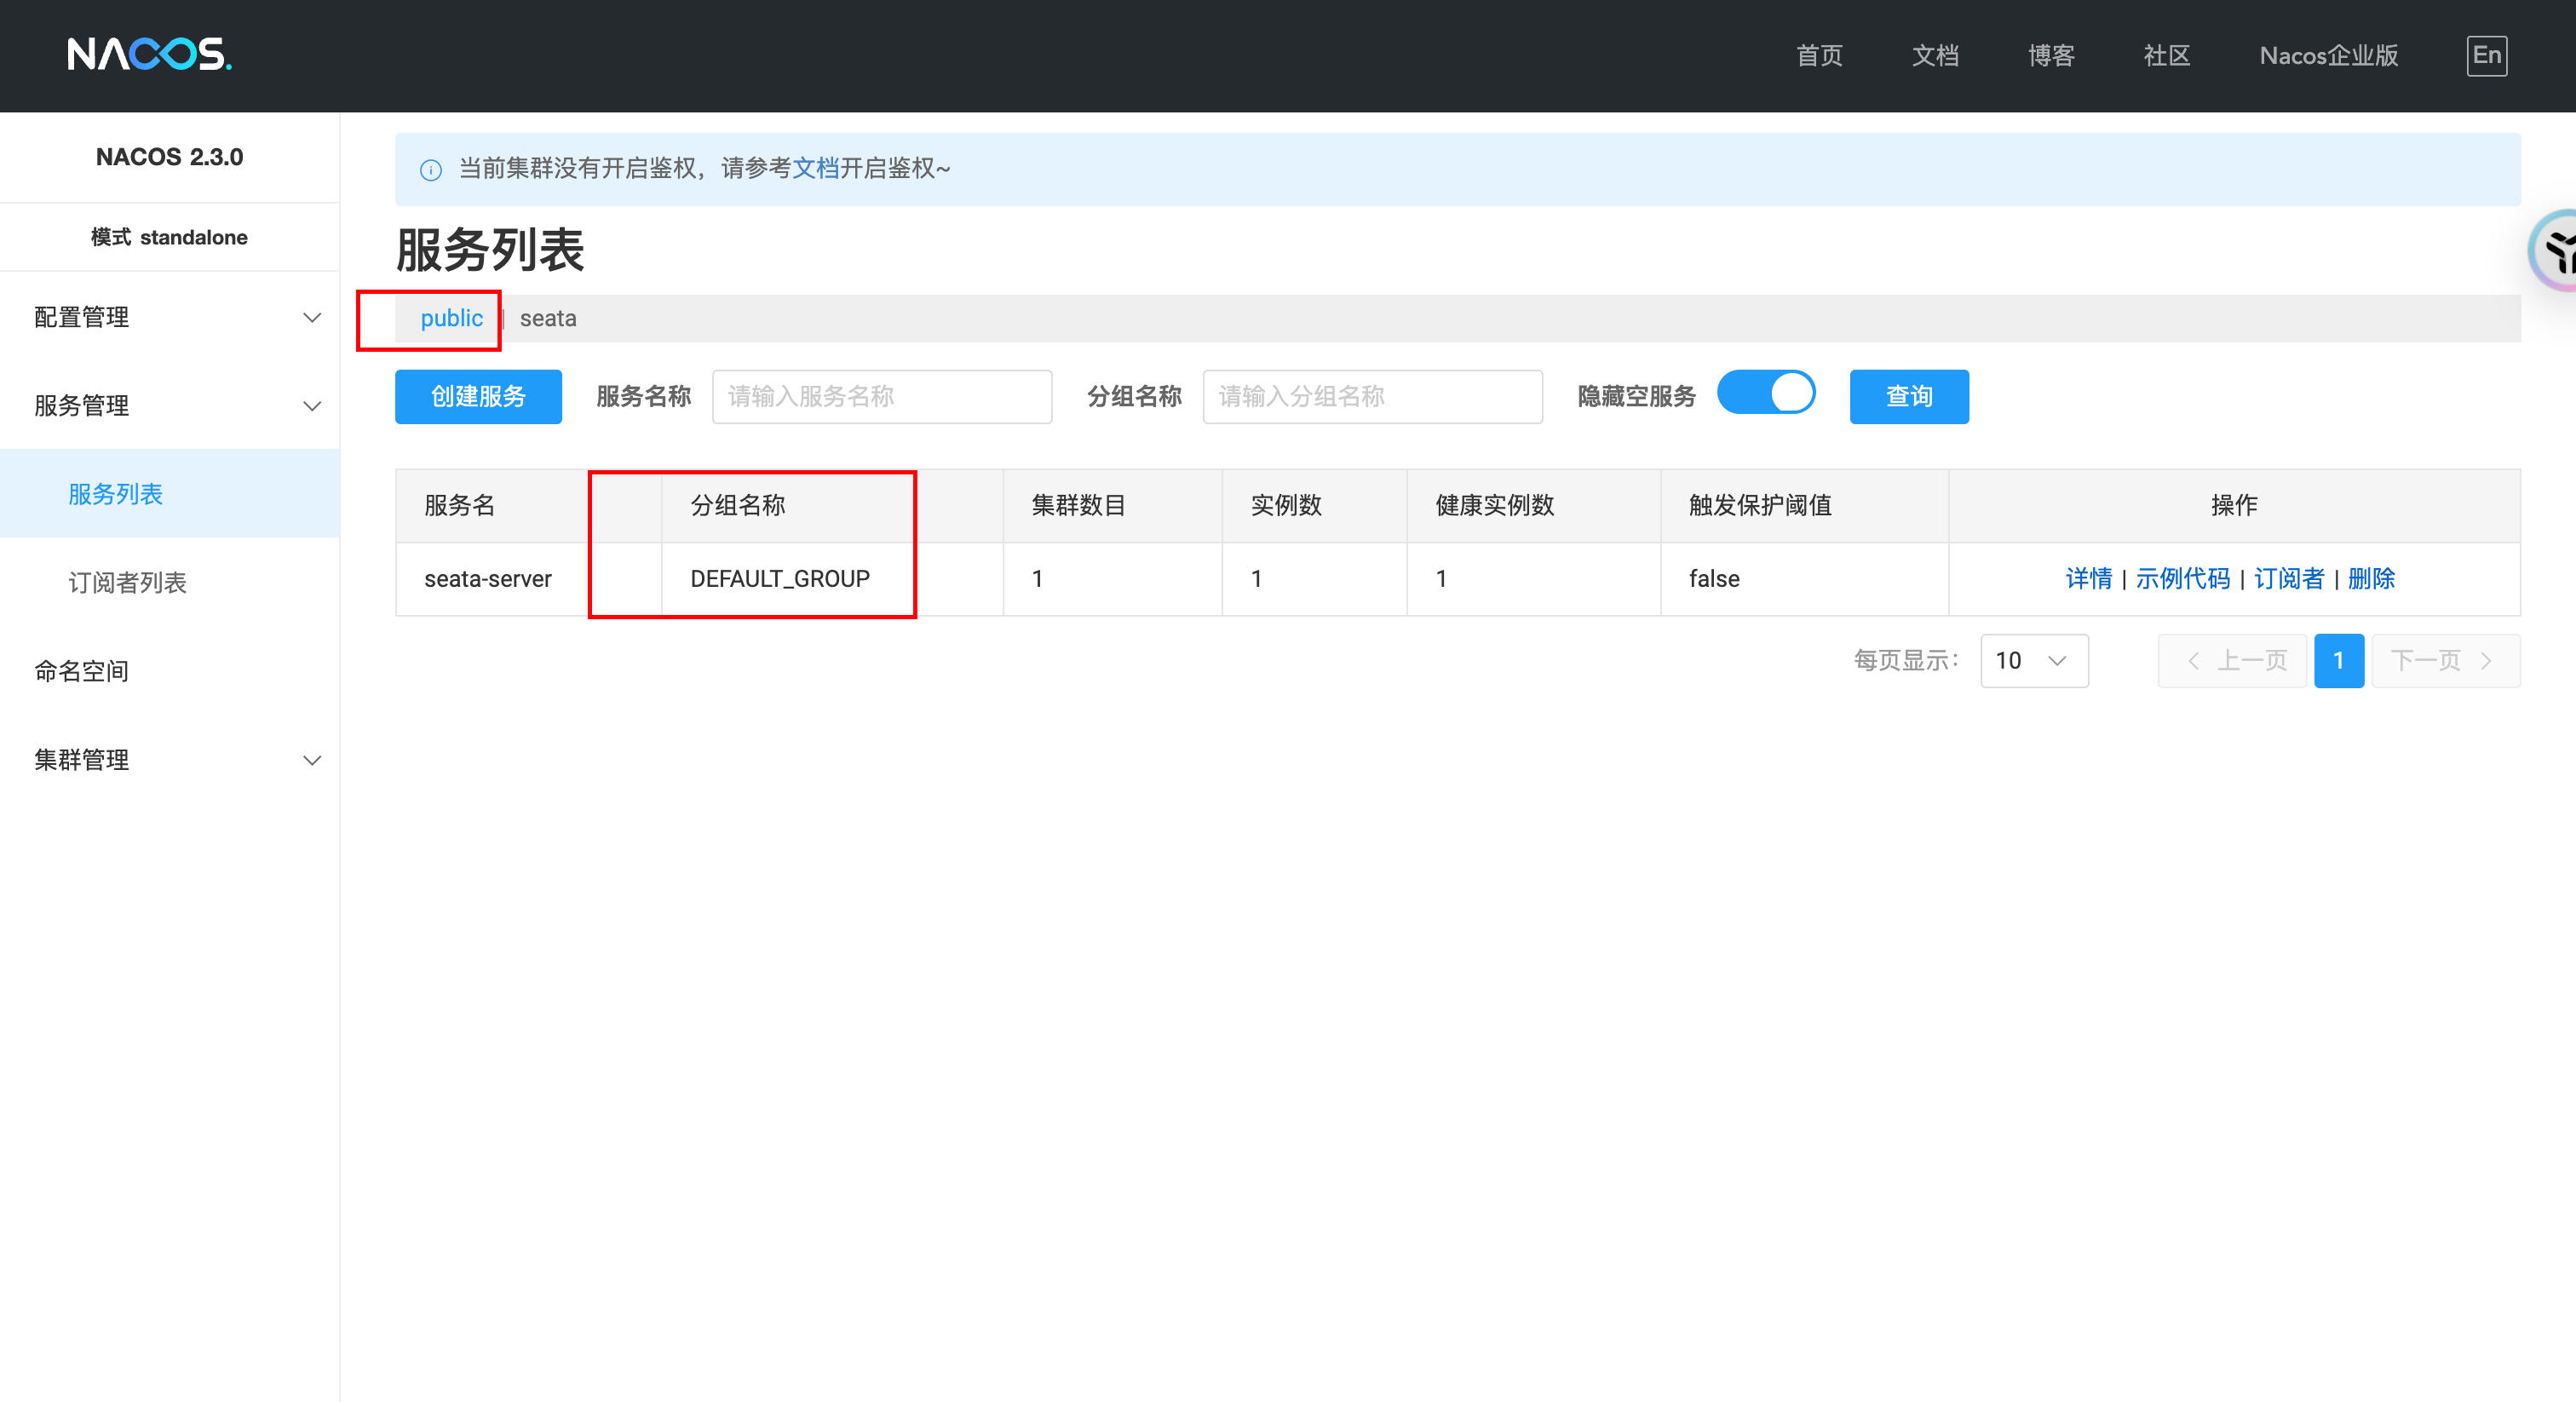2576x1402 pixels.
Task: Click the 创建服务 button
Action: point(478,397)
